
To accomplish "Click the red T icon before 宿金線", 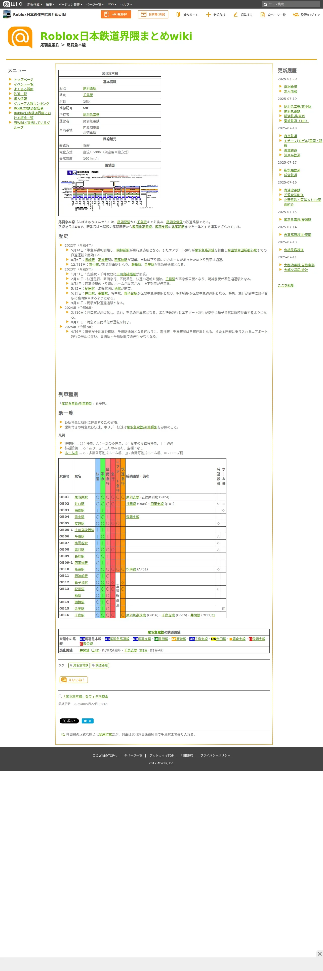I will point(81,644).
